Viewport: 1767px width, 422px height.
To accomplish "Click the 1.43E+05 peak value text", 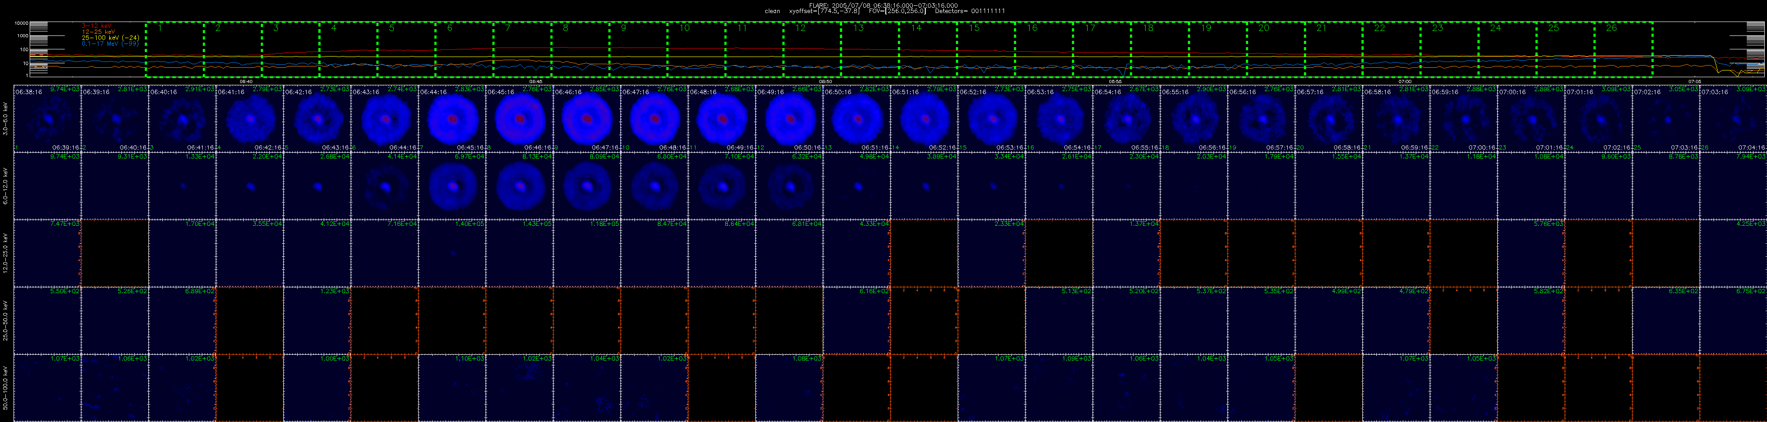I will pyautogui.click(x=538, y=224).
